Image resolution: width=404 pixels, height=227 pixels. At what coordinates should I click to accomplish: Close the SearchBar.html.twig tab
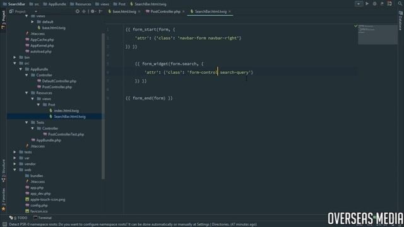[x=230, y=11]
